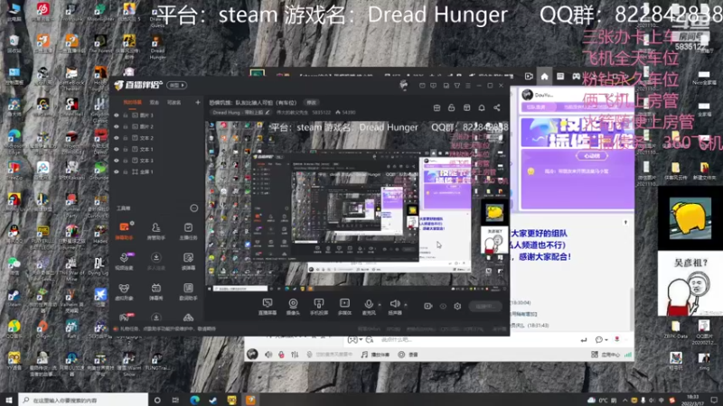The width and height of the screenshot is (723, 406).
Task: Expand microphone options arrow
Action: 380,304
